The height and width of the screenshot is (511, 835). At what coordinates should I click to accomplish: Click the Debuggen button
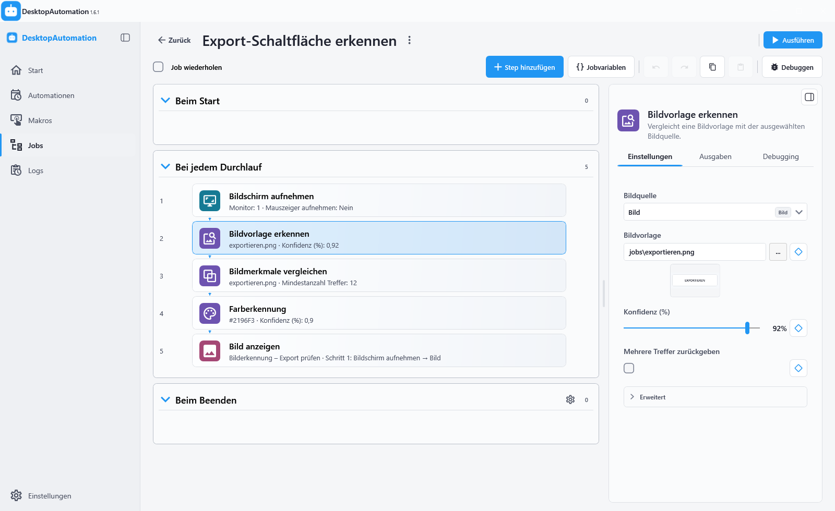[792, 67]
